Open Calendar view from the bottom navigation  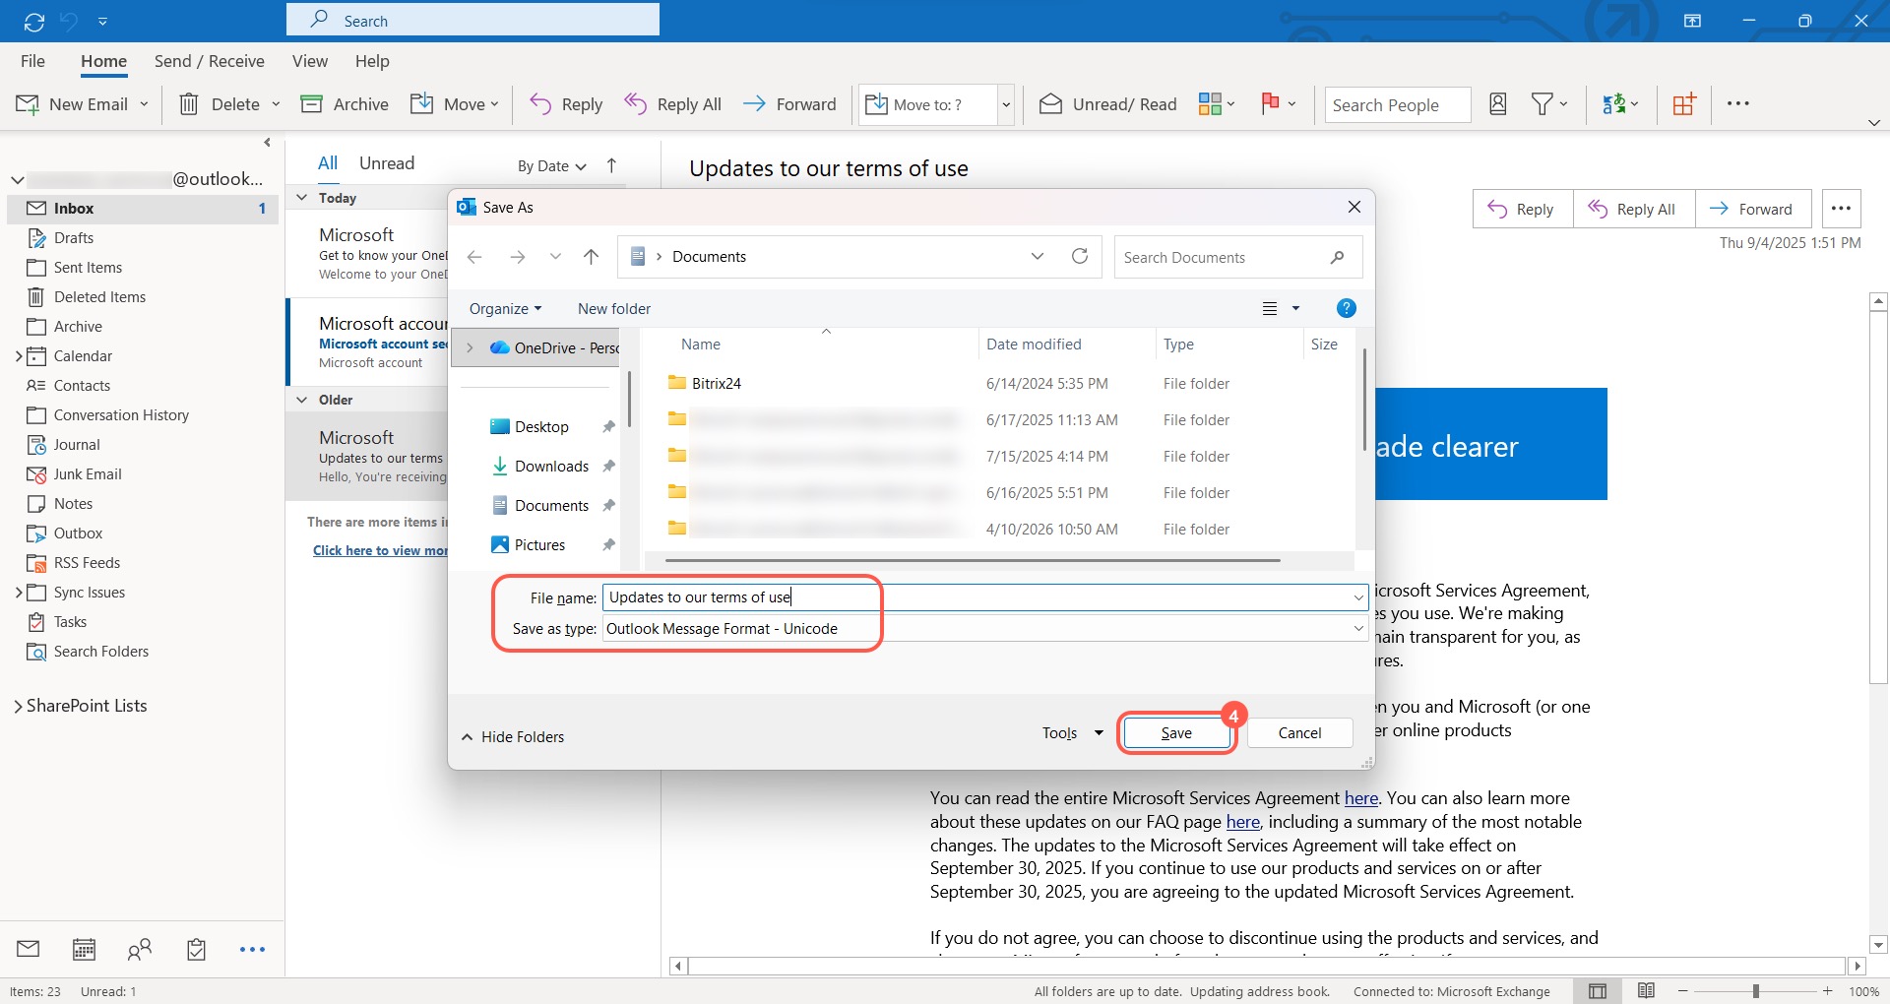[85, 949]
